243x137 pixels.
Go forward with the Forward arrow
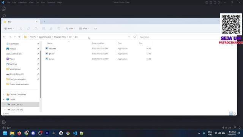(10, 37)
